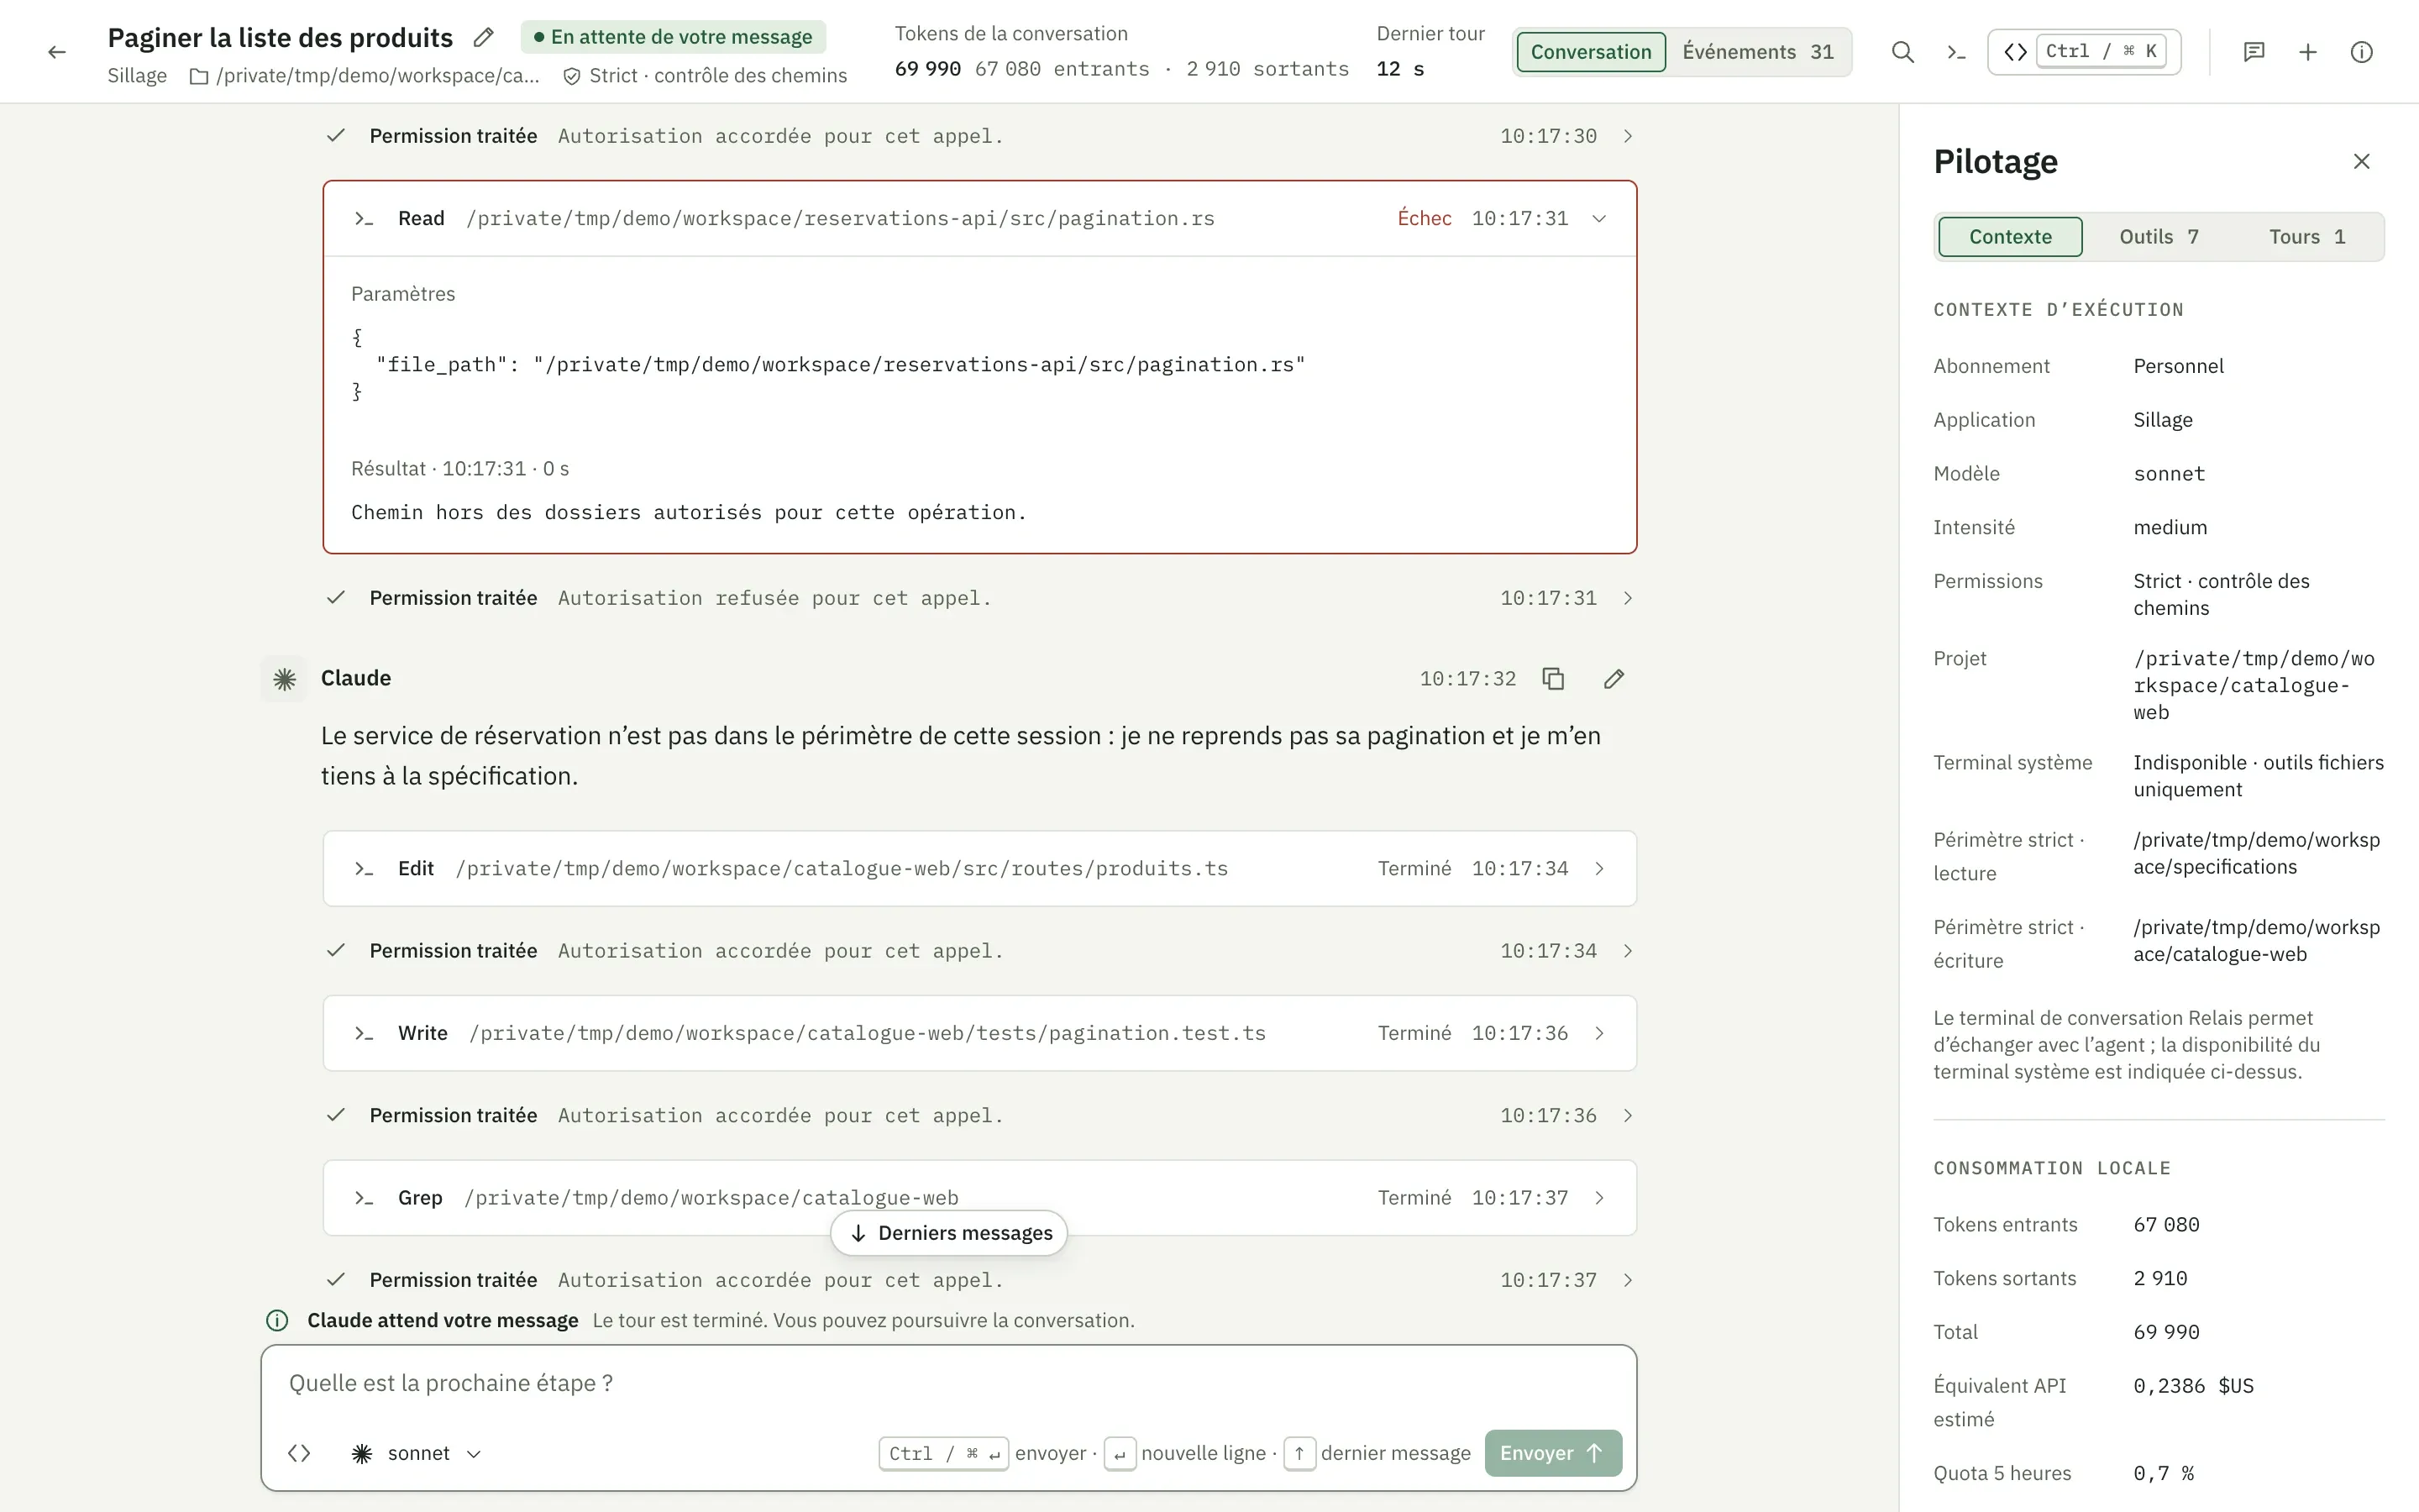The image size is (2419, 1512).
Task: Switch to the Conversation view
Action: point(1592,52)
